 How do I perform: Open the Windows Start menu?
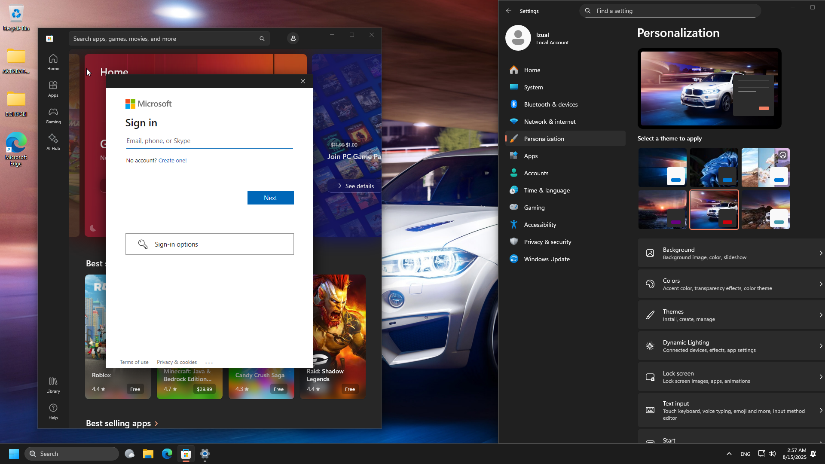click(x=14, y=454)
